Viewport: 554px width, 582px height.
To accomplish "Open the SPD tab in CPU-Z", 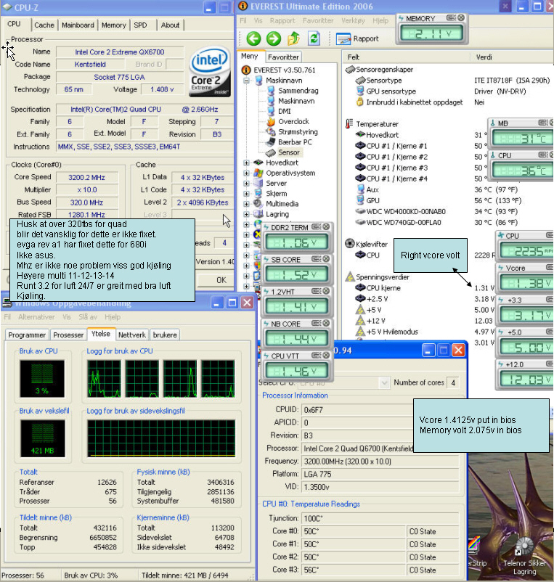I will [140, 25].
